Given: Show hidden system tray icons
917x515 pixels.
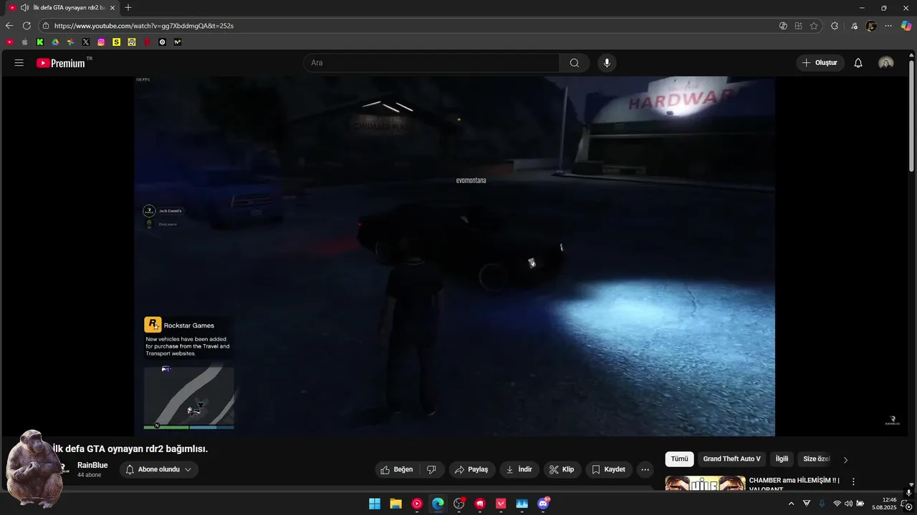Looking at the screenshot, I should pyautogui.click(x=791, y=504).
